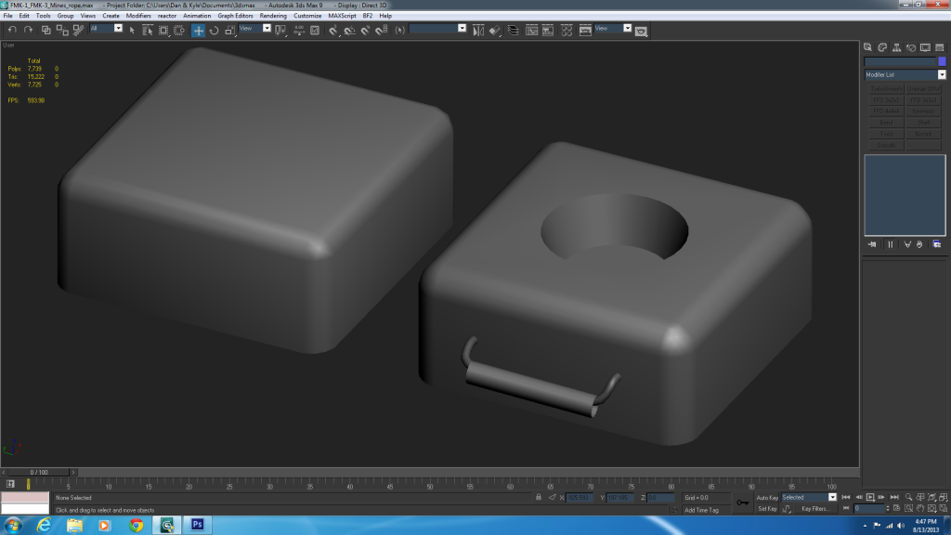Screen dimensions: 951x535
Task: Toggle the selection lock padlock
Action: click(x=539, y=498)
